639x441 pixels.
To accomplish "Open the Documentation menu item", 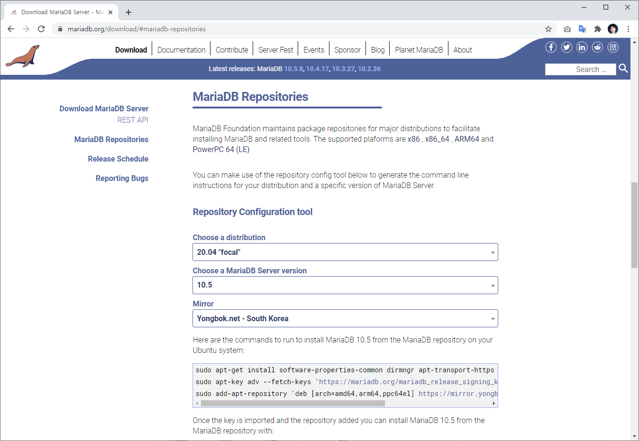I will [x=182, y=50].
